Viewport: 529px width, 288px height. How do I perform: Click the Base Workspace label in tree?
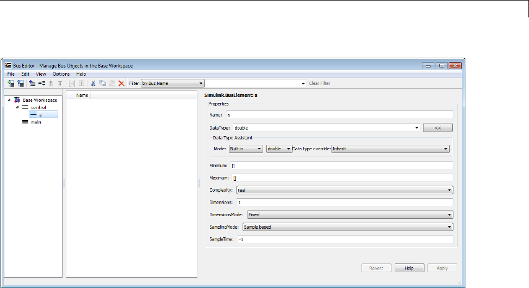pos(40,100)
